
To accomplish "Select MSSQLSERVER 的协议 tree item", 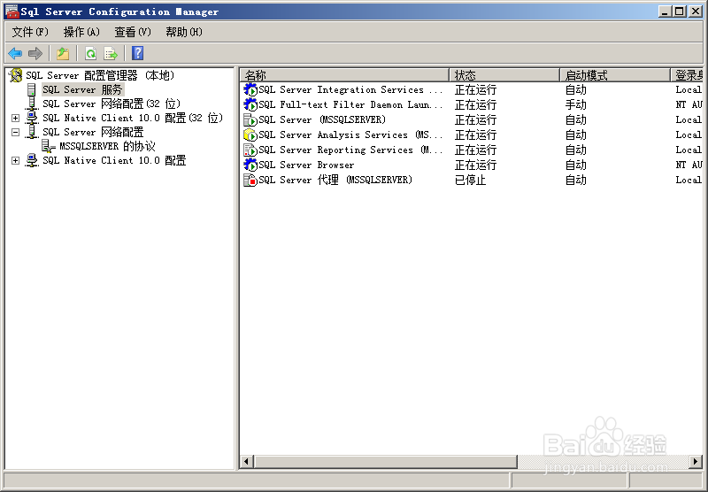I will [107, 146].
